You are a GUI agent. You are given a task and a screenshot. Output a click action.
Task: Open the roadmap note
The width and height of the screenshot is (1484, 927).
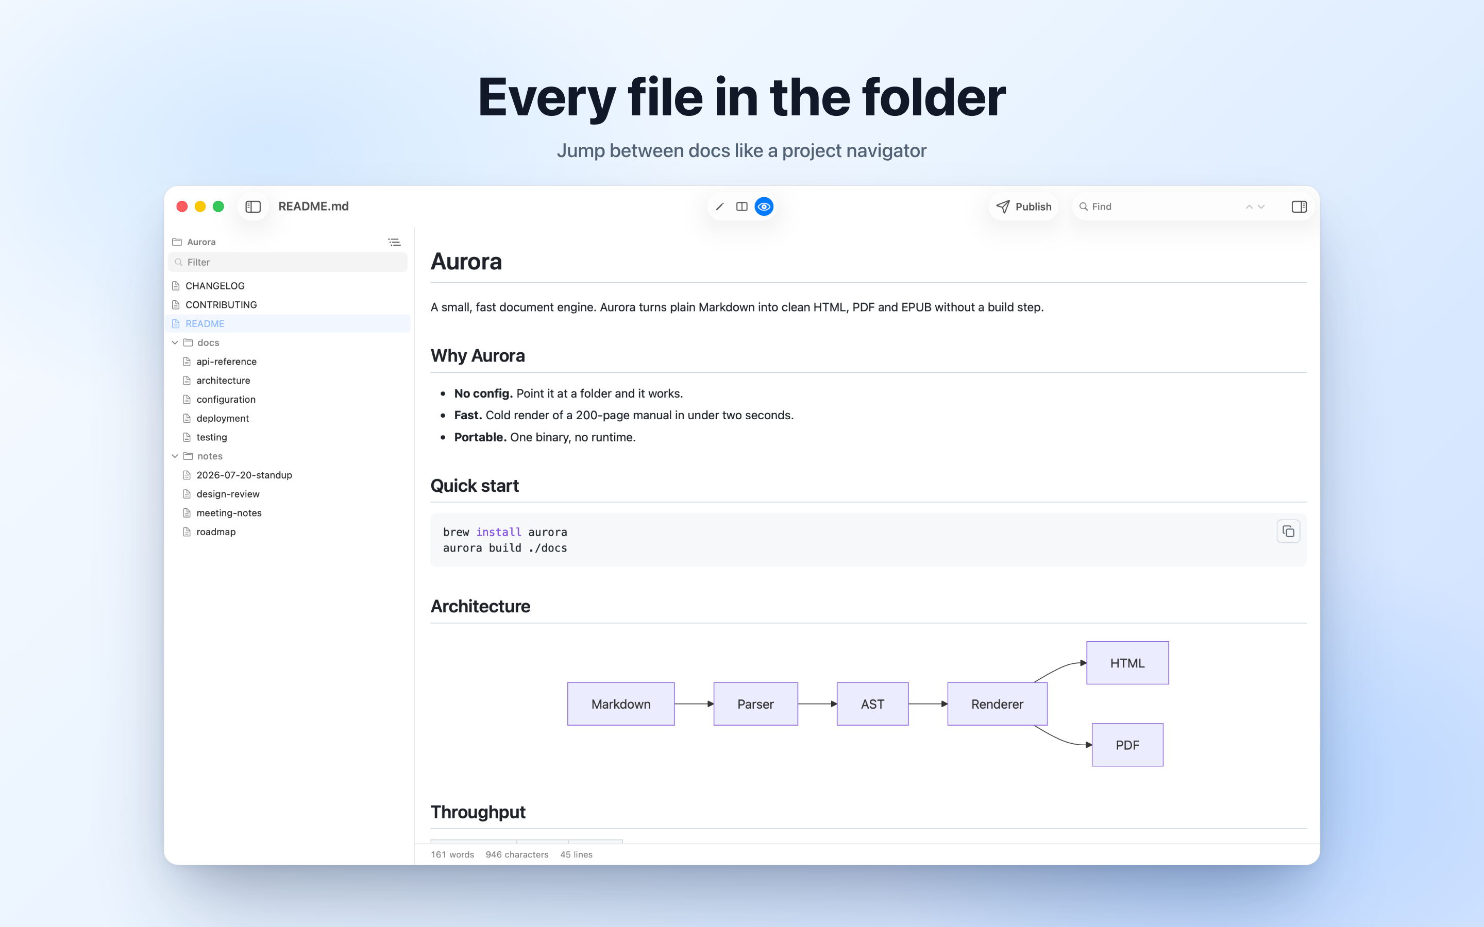click(288, 532)
